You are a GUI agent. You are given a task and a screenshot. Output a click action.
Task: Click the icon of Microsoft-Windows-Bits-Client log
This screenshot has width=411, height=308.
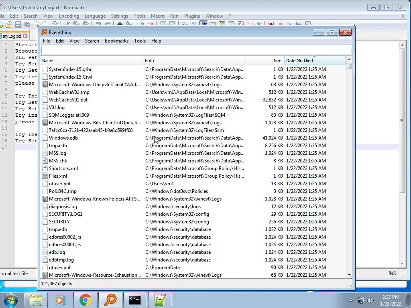point(45,123)
